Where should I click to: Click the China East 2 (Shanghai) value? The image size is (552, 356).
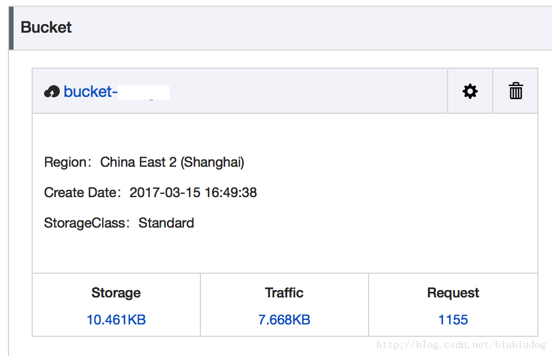coord(172,163)
